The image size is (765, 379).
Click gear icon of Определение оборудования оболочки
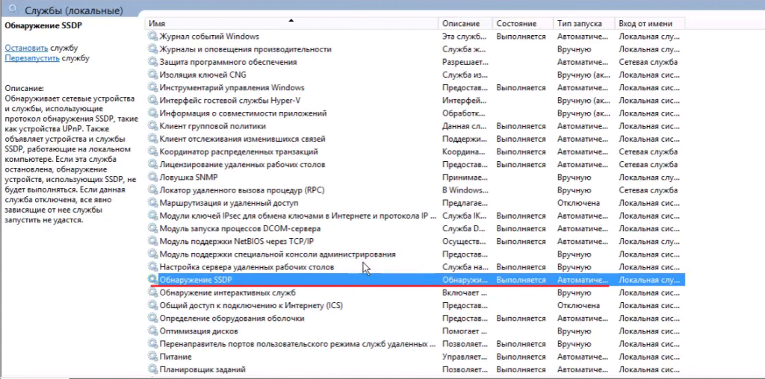(x=152, y=318)
